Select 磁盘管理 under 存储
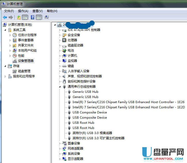This screenshot has width=187, height=163. pos(24,71)
